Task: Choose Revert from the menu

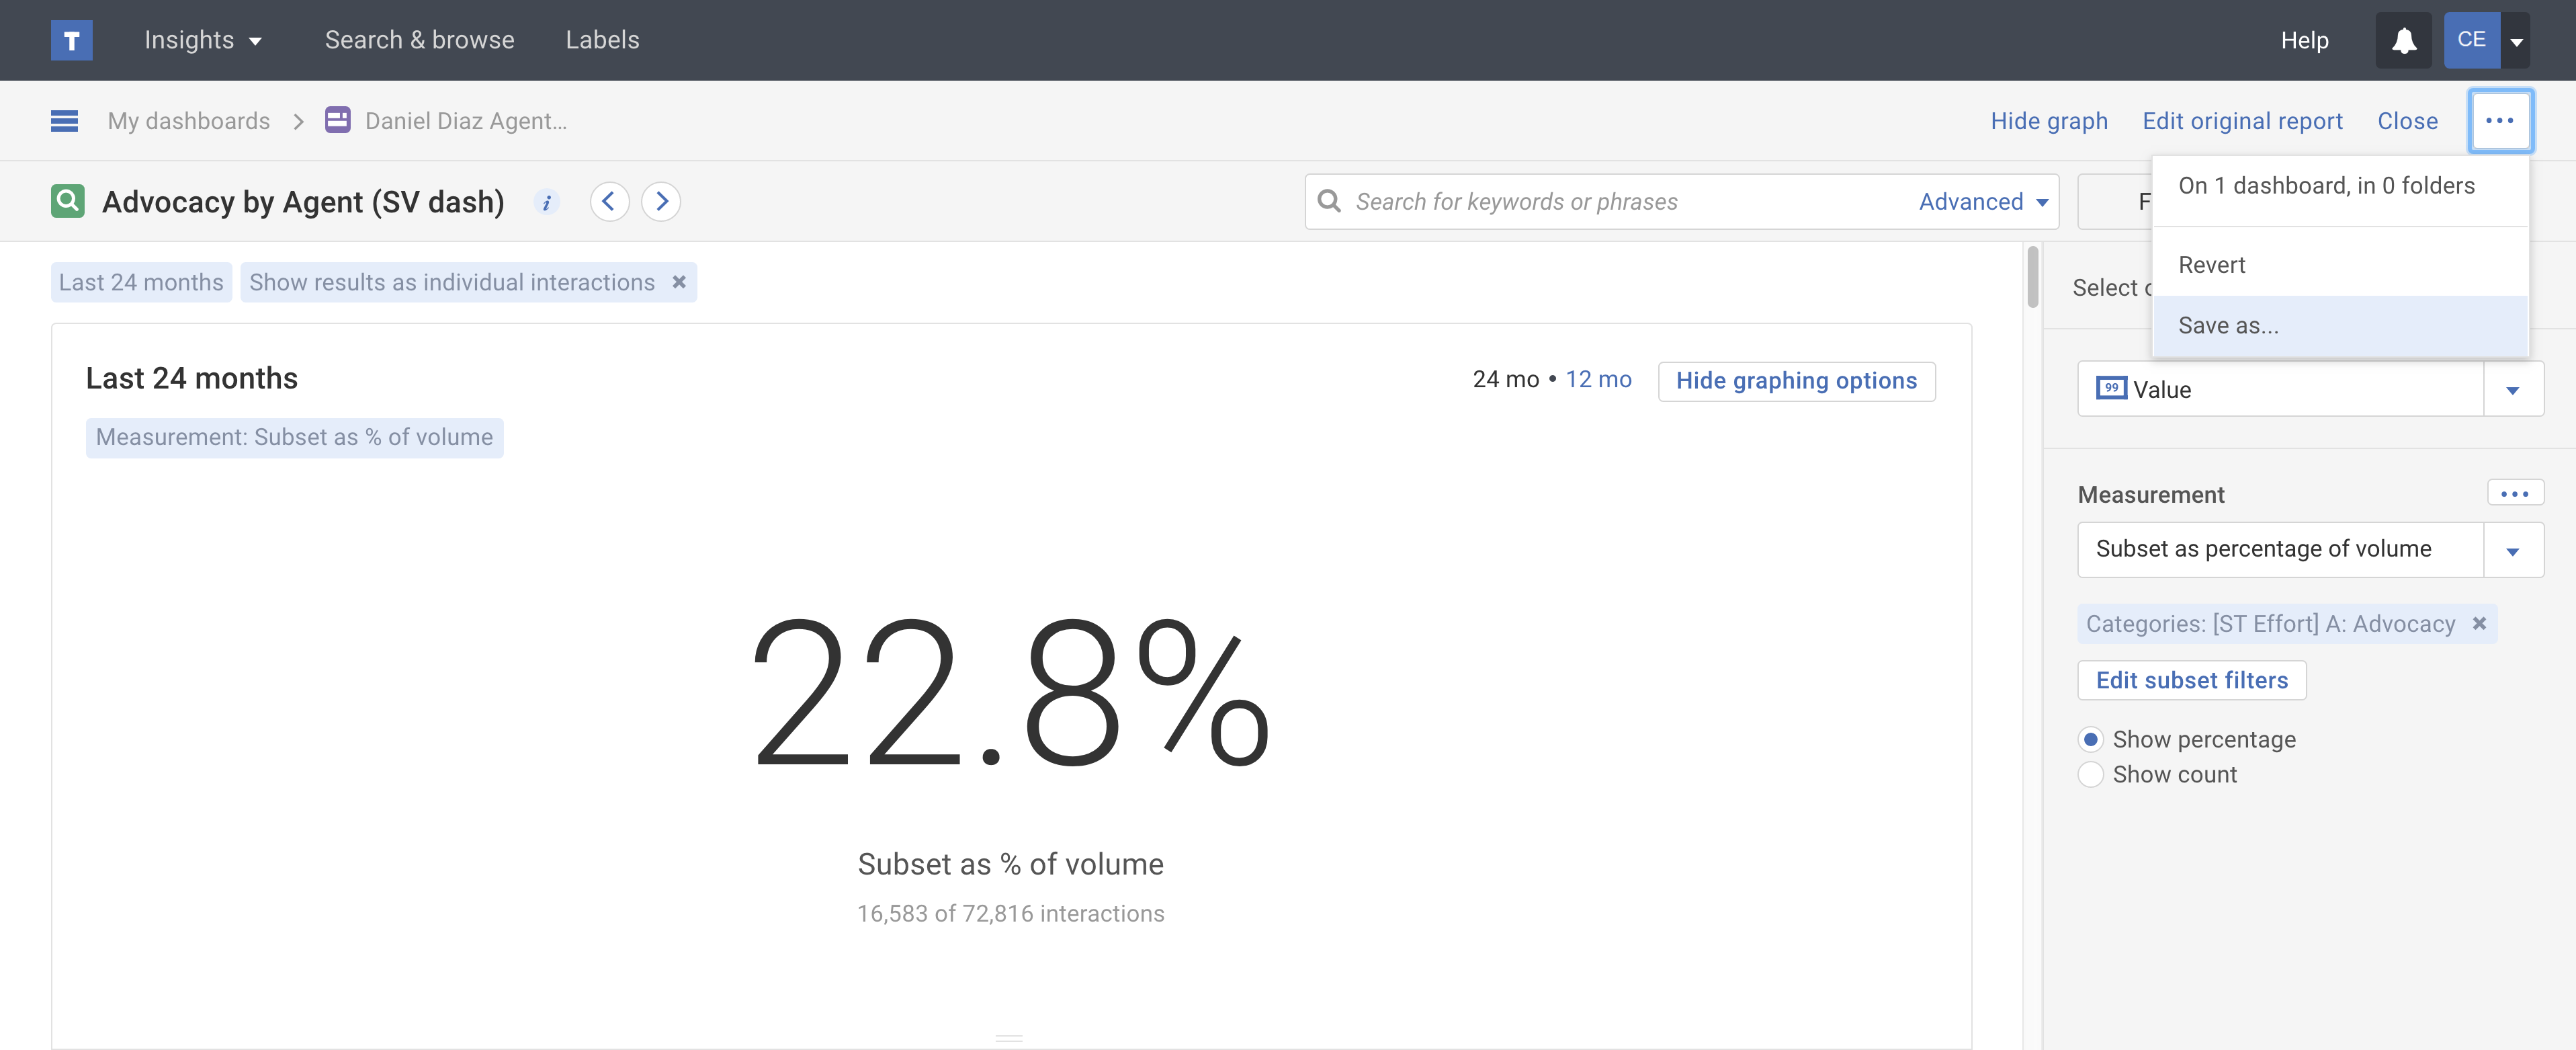Action: click(2211, 266)
